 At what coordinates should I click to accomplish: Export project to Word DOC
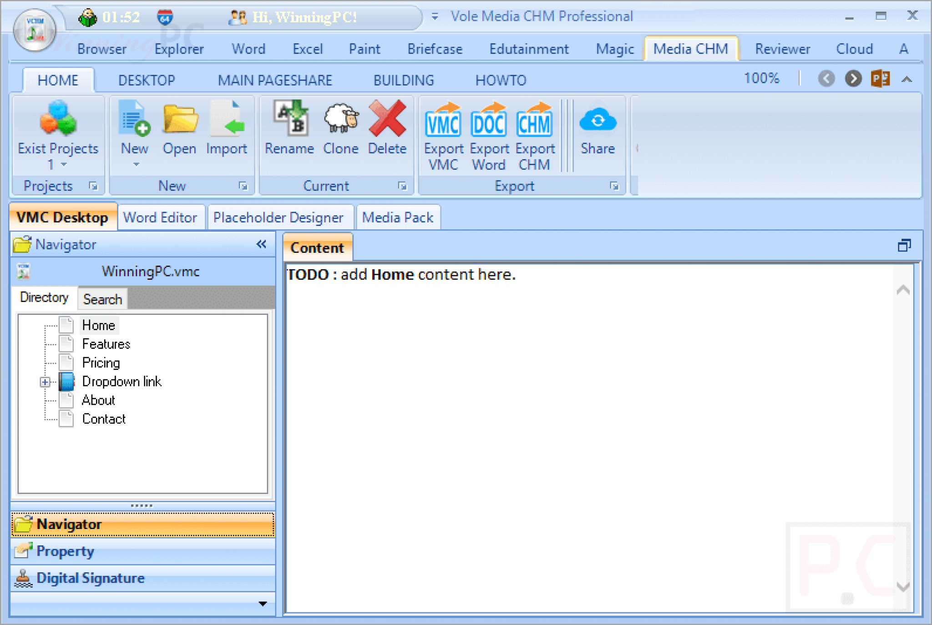coord(489,136)
